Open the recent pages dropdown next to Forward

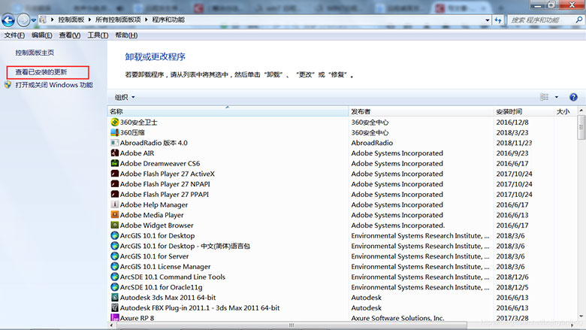tap(33, 20)
